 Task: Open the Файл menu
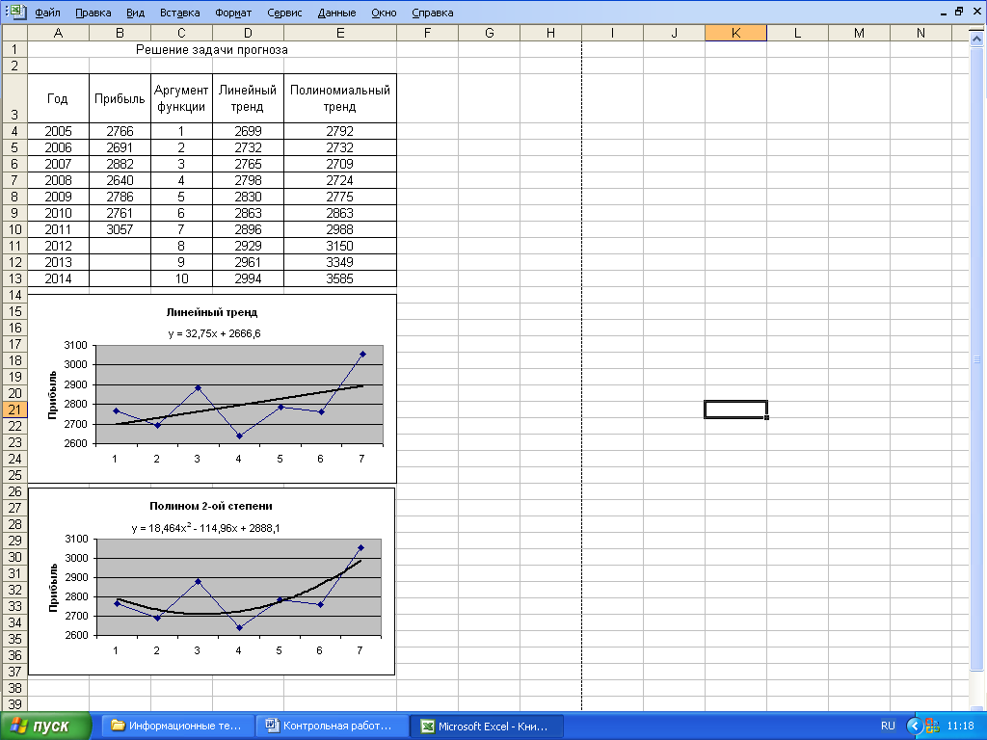(x=47, y=13)
